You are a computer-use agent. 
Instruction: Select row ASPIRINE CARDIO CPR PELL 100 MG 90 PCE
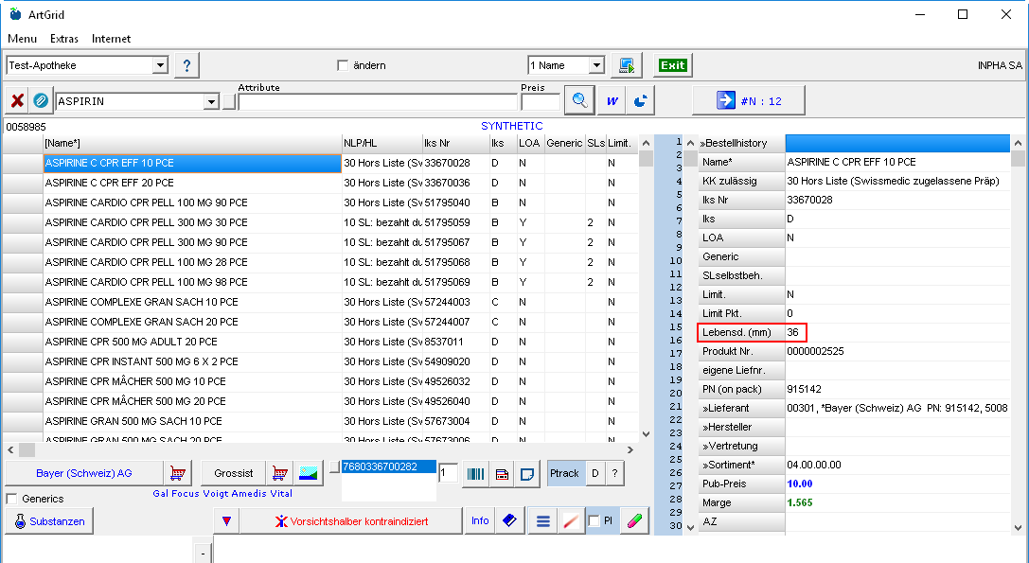click(x=192, y=202)
